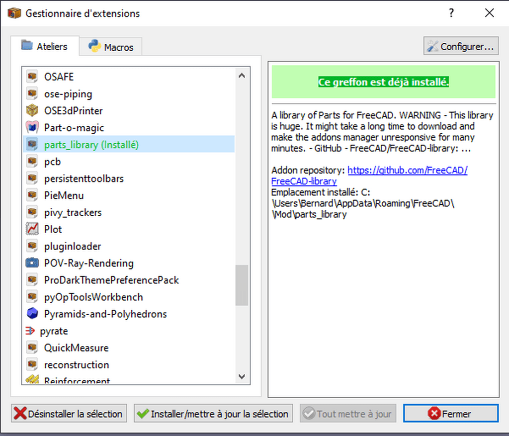Click the Pyramids-and-Polyhedrons blue polyhedron icon
509x436 pixels.
[x=32, y=314]
